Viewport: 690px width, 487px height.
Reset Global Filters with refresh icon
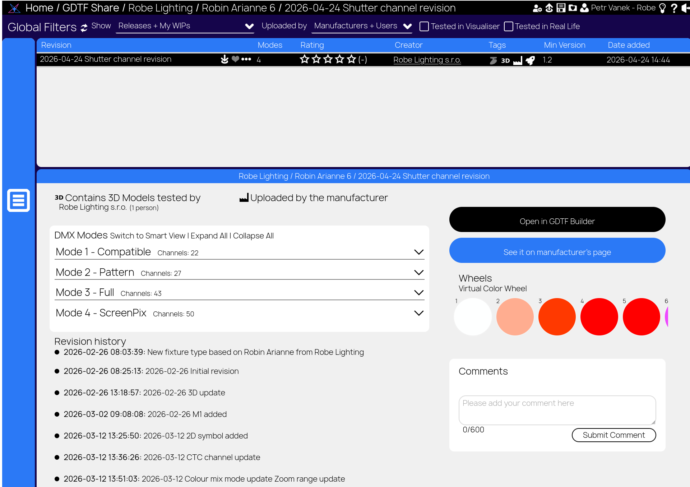tap(84, 28)
